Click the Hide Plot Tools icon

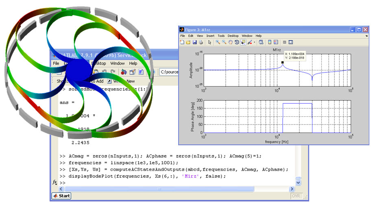pyautogui.click(x=284, y=42)
